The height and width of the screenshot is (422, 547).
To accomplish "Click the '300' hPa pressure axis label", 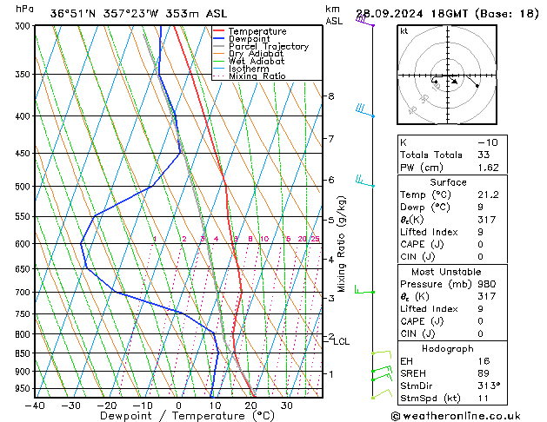I will tap(23, 26).
